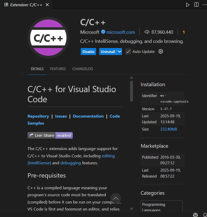The width and height of the screenshot is (207, 217).
Task: Click the verified publisher badge icon
Action: (x=103, y=32)
